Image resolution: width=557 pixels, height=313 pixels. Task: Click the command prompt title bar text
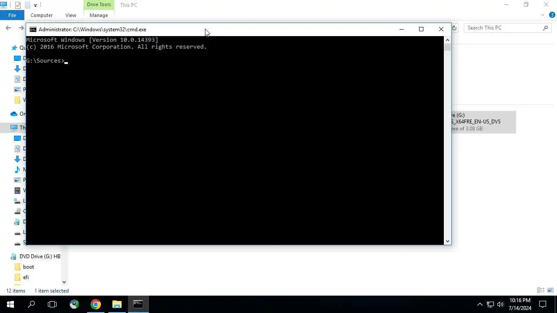(x=92, y=30)
